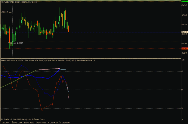
Task: Click the 10 Dec 08:00 time label
Action: 64,123
